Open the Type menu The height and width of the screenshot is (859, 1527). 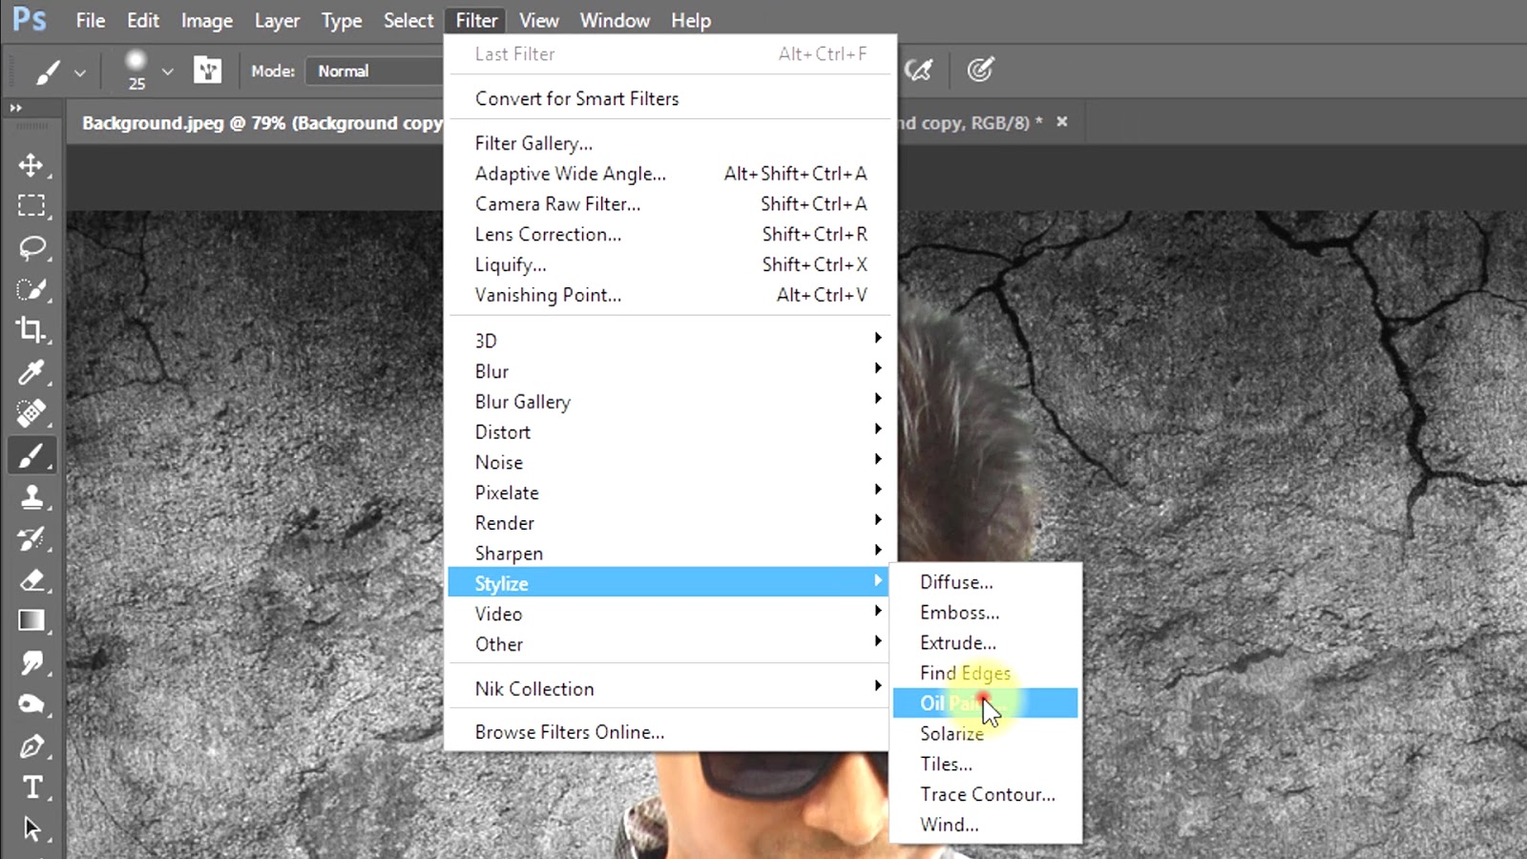(x=342, y=20)
